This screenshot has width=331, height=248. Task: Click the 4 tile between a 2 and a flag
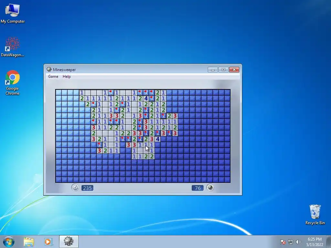point(146,98)
